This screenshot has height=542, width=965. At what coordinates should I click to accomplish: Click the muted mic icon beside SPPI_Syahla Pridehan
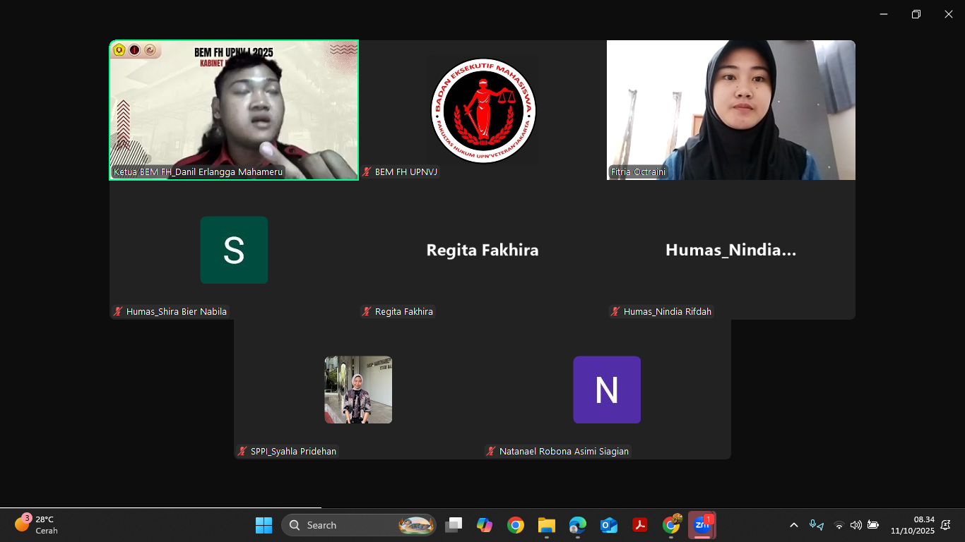(242, 451)
